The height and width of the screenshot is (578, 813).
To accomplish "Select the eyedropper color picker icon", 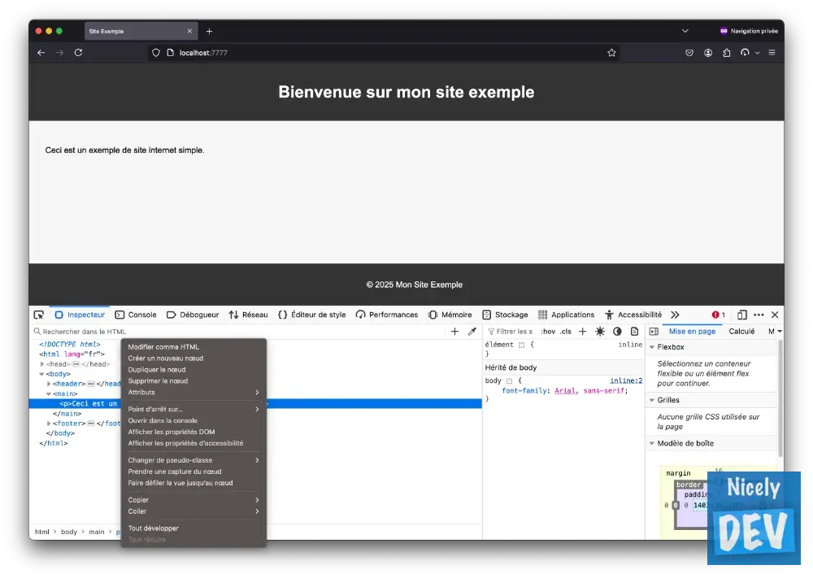I will point(472,331).
